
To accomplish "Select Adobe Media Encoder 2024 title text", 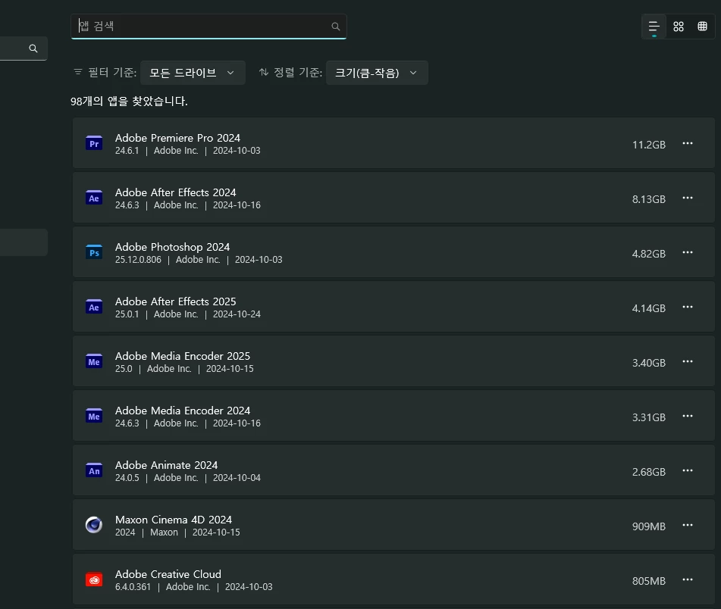I will (x=183, y=411).
